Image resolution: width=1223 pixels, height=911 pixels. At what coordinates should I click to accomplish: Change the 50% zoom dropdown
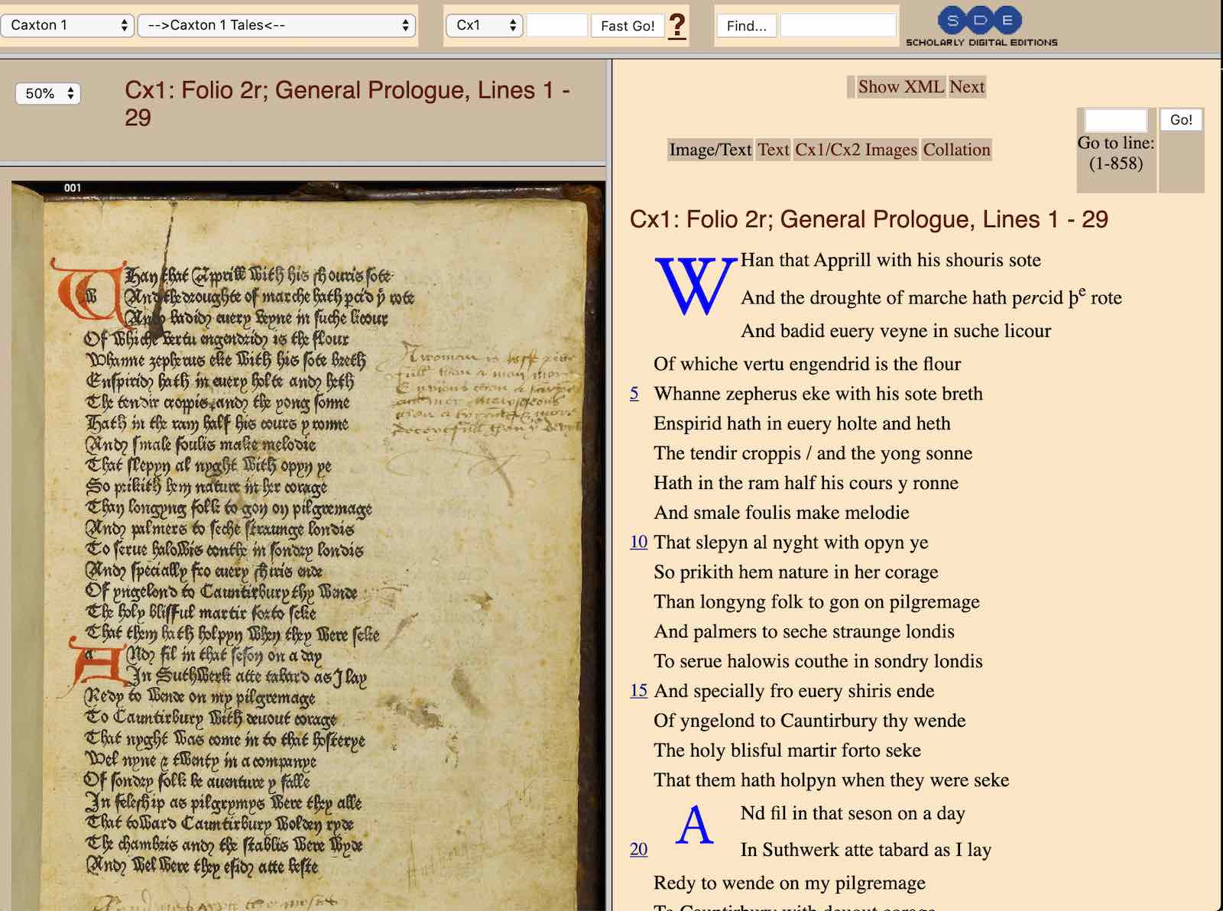point(48,93)
